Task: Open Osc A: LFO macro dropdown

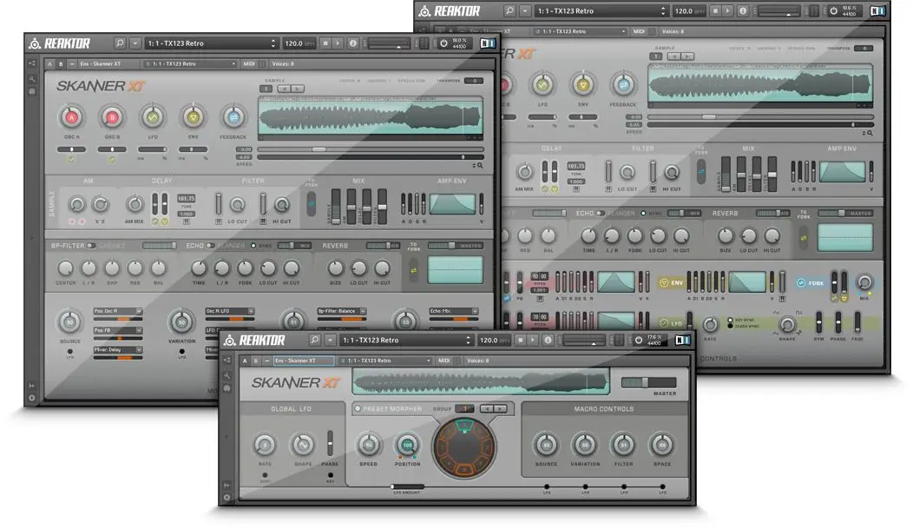Action: click(229, 311)
